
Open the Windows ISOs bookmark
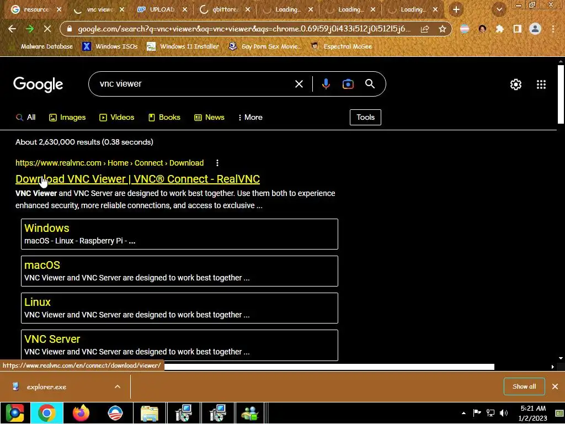click(110, 46)
